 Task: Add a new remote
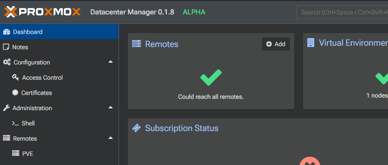point(276,44)
